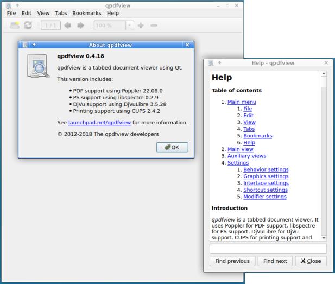Expand the zoom level dropdown arrow
335x284 pixels.
(x=129, y=26)
